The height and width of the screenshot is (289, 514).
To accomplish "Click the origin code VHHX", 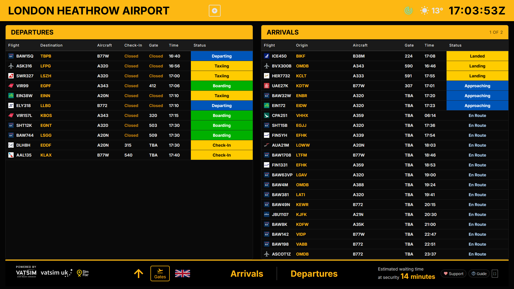I will pos(302,116).
